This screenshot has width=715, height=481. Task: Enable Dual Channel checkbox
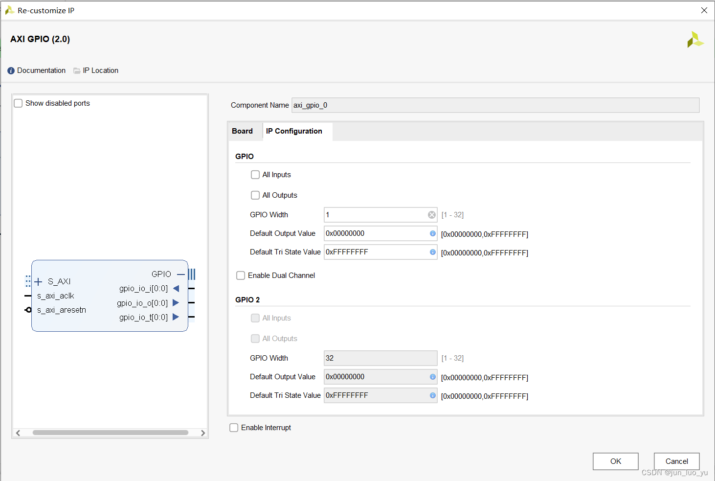pos(241,275)
